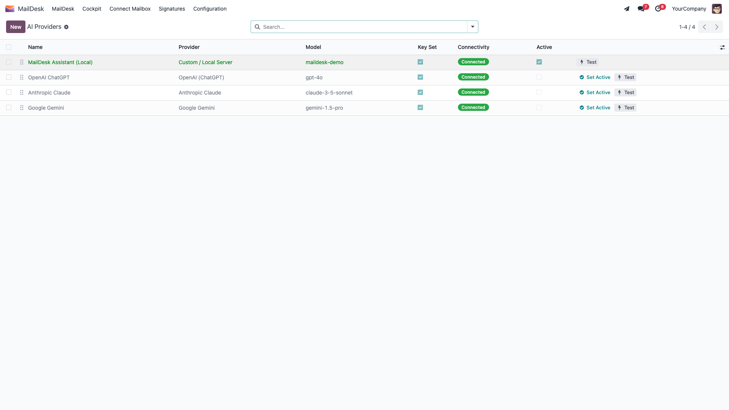The height and width of the screenshot is (410, 729).
Task: Sort by Provider column header
Action: [189, 47]
